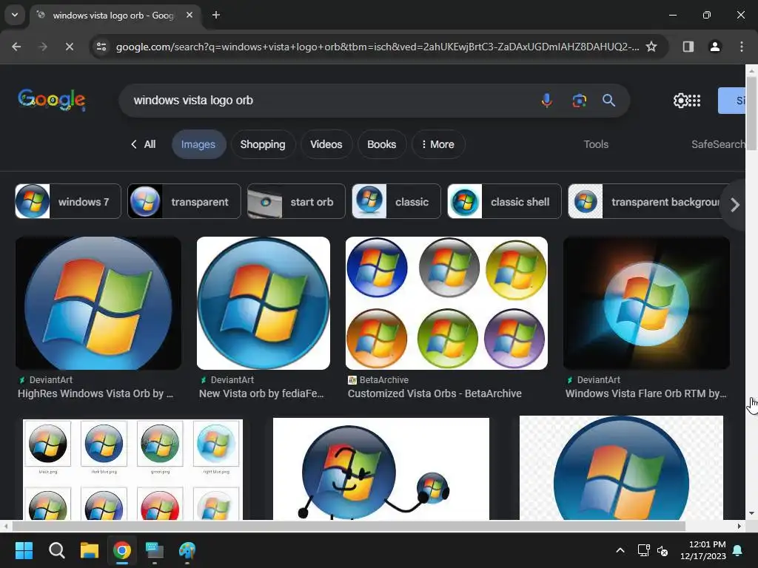The height and width of the screenshot is (568, 758).
Task: Show more suggestion chips arrow
Action: pyautogui.click(x=735, y=205)
